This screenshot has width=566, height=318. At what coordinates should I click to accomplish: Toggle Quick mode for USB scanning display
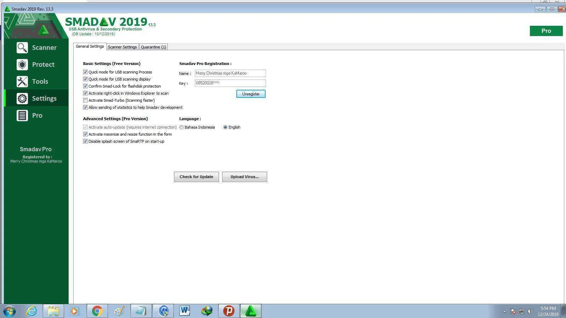[x=85, y=79]
